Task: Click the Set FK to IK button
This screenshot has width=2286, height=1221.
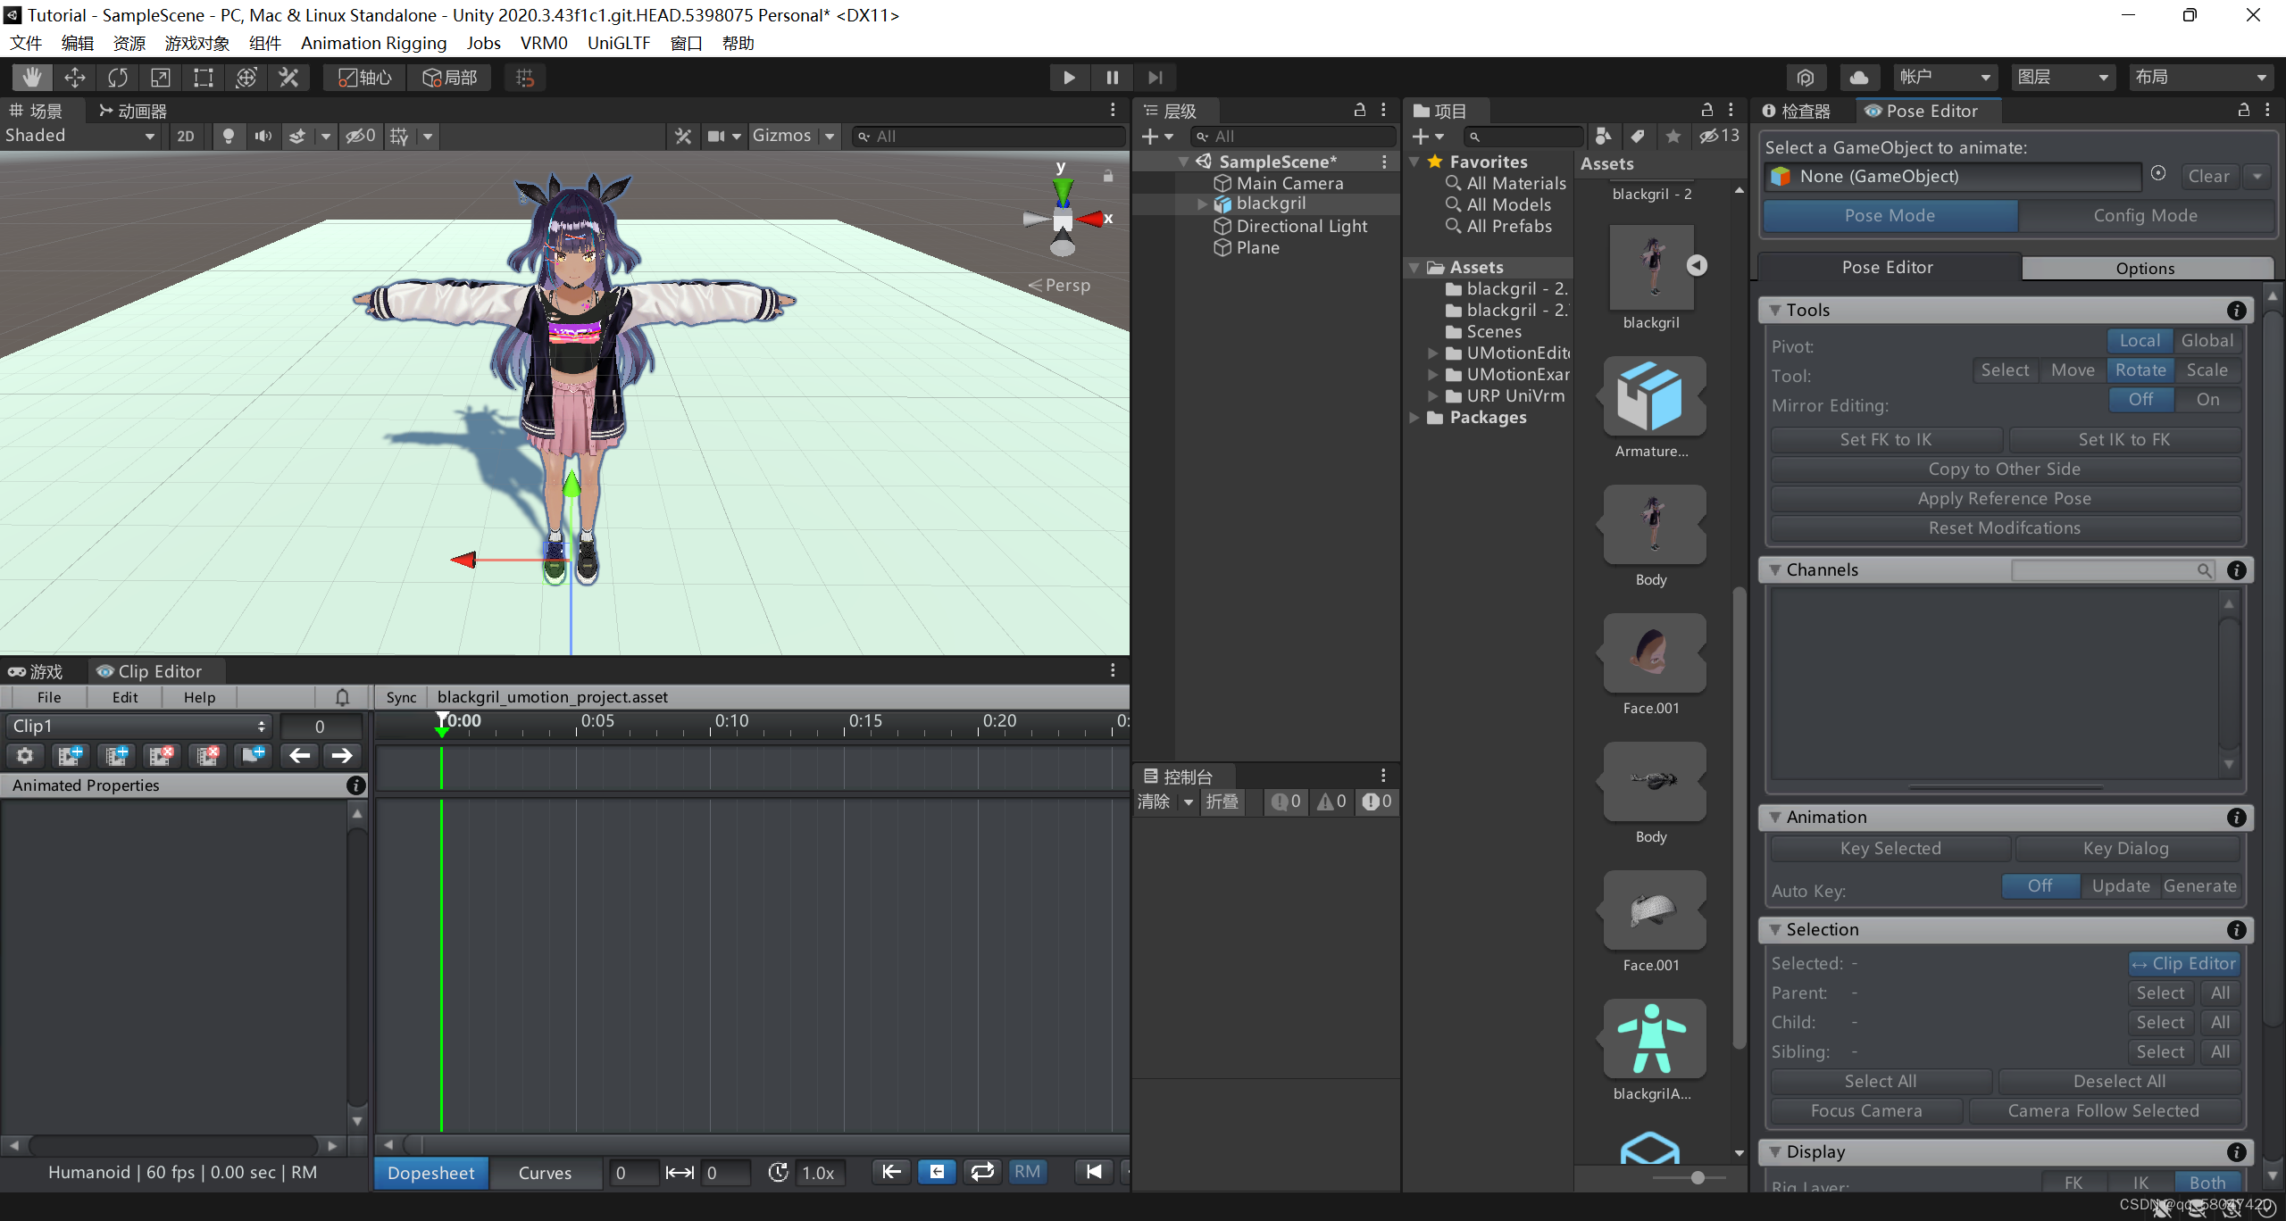Action: (1886, 439)
